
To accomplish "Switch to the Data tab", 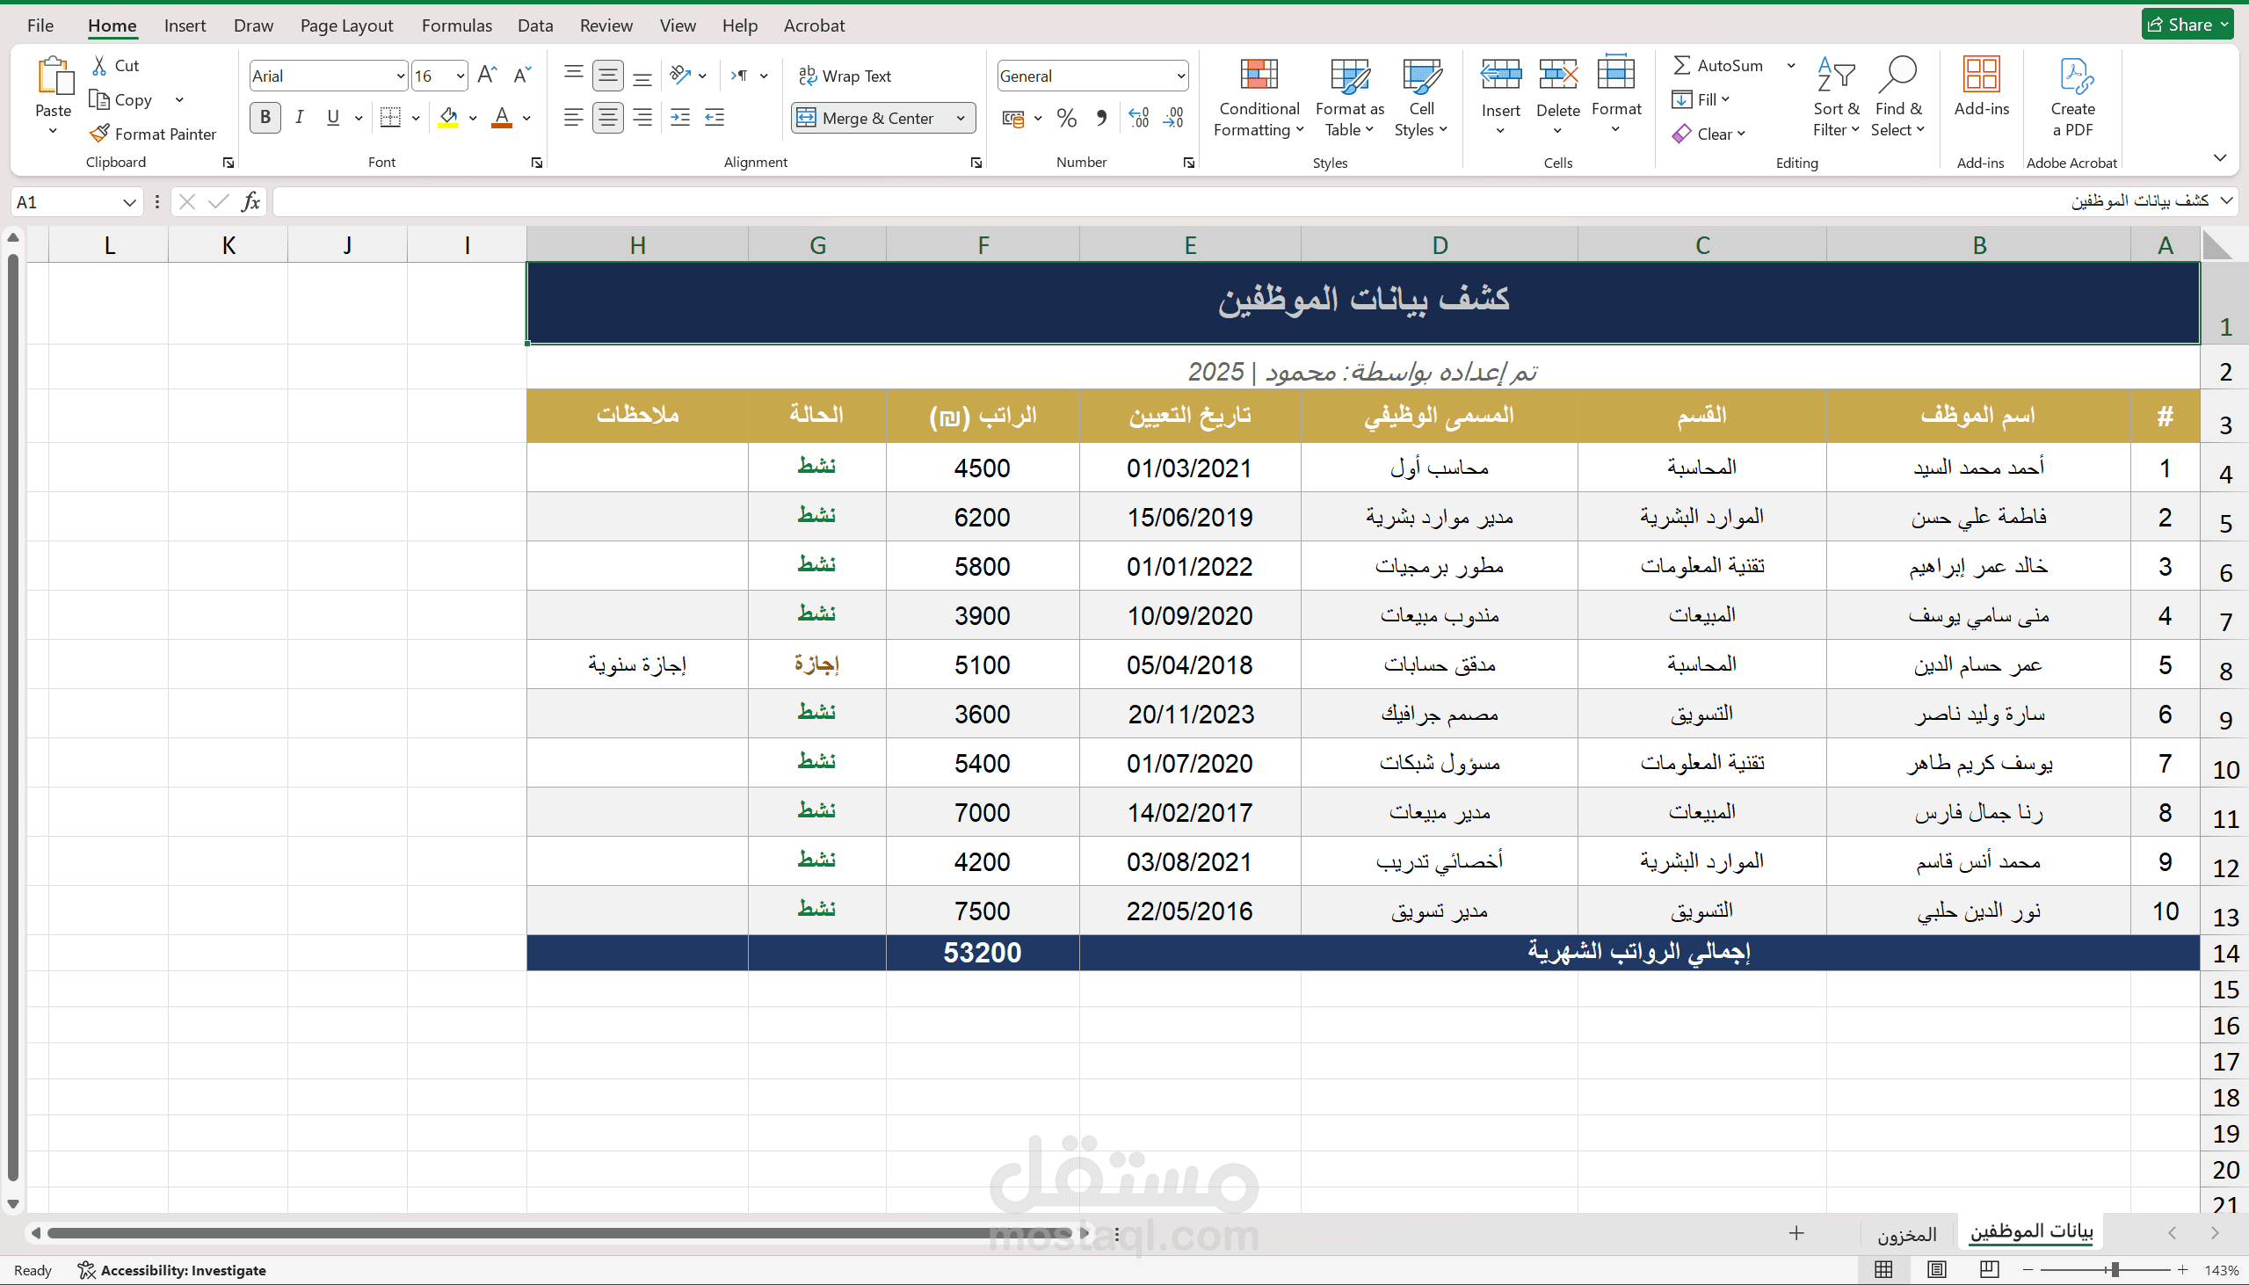I will coord(534,25).
